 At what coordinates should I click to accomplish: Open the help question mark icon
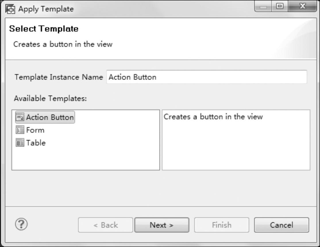click(x=21, y=224)
